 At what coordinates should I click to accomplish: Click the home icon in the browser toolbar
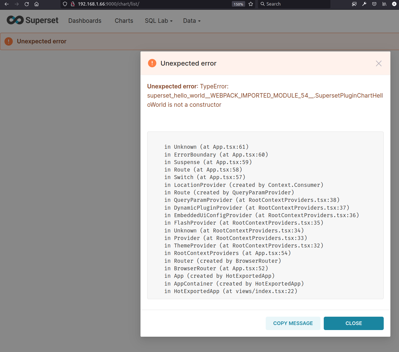(x=36, y=4)
